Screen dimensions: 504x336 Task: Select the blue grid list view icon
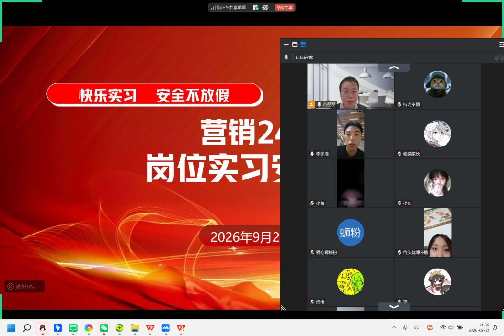tap(303, 45)
